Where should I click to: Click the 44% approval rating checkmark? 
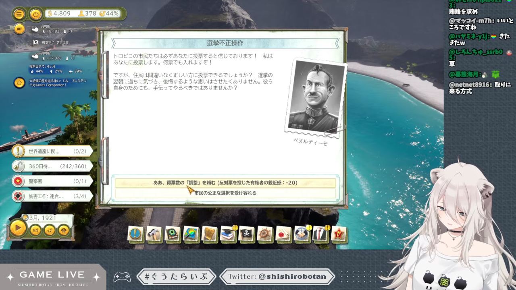pyautogui.click(x=109, y=14)
